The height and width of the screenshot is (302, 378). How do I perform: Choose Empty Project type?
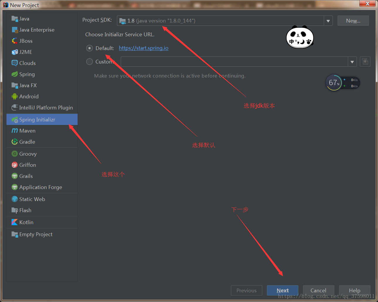(x=42, y=234)
